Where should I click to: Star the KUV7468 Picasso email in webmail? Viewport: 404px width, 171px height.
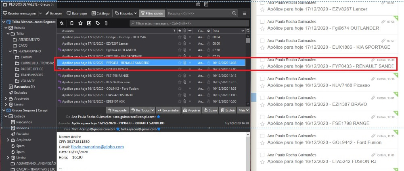coord(262,85)
